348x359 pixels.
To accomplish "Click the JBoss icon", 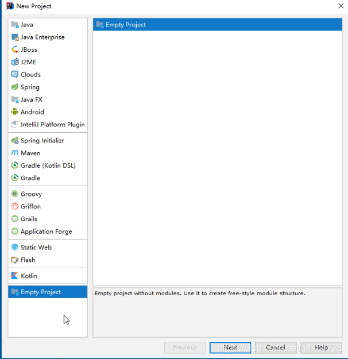I will click(x=15, y=49).
